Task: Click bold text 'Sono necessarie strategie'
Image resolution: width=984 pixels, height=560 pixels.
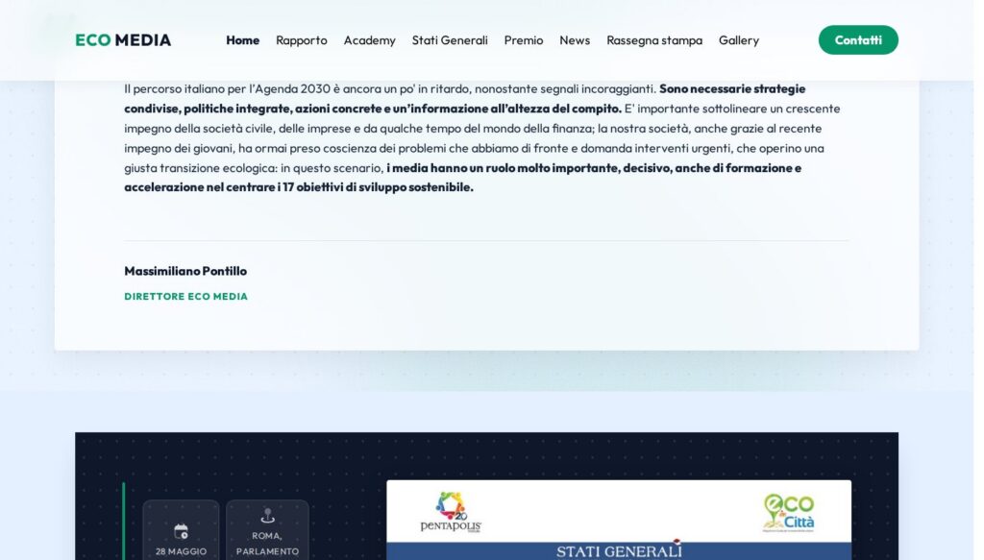Action: tap(732, 88)
